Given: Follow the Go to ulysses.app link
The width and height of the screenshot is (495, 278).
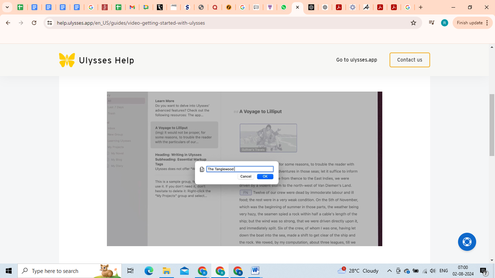Looking at the screenshot, I should 357,60.
